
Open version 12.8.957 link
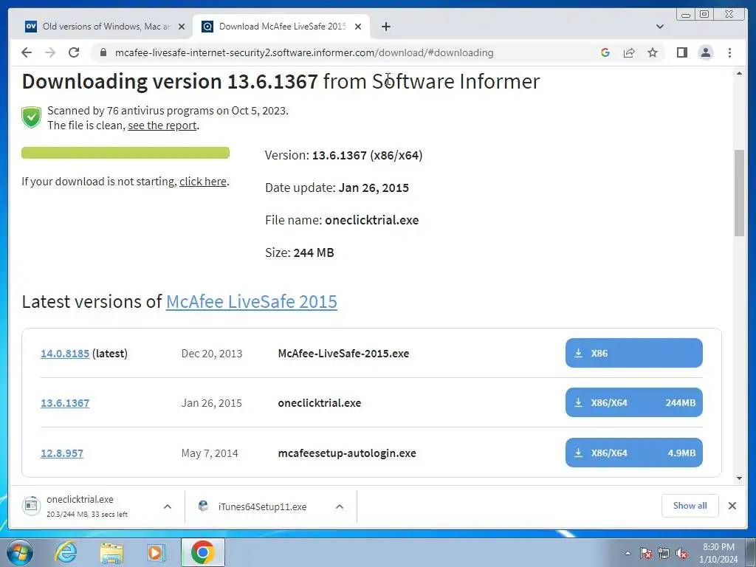[62, 453]
